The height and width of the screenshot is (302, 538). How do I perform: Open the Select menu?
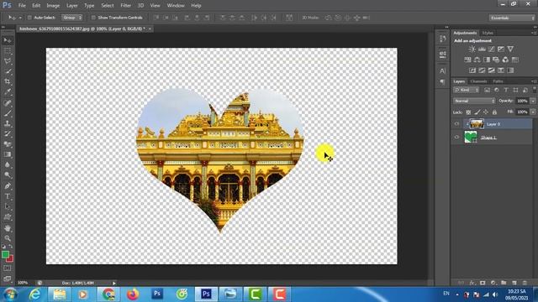(107, 6)
